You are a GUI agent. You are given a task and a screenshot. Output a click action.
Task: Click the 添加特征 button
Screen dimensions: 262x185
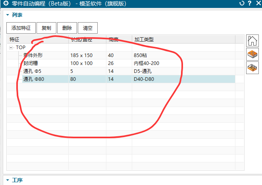point(21,28)
